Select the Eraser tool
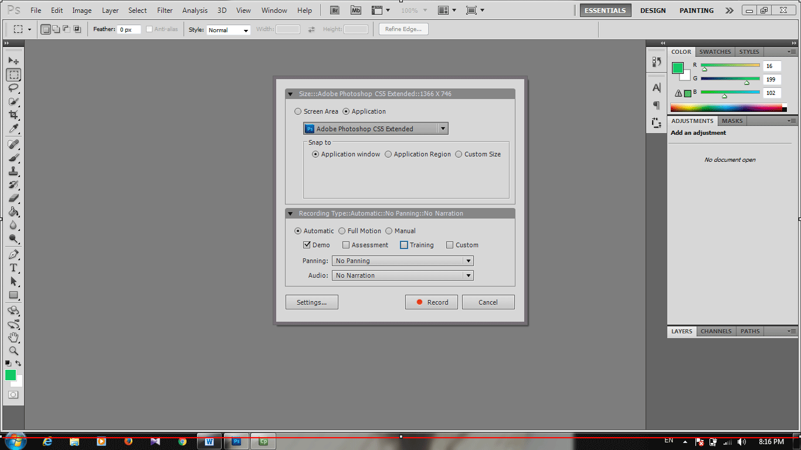The width and height of the screenshot is (801, 450). pos(13,198)
